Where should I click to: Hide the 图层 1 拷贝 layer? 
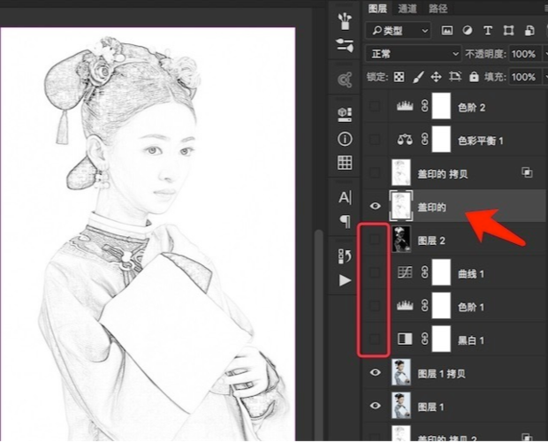tap(375, 372)
